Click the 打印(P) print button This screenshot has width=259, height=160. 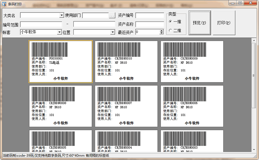[x=224, y=23]
